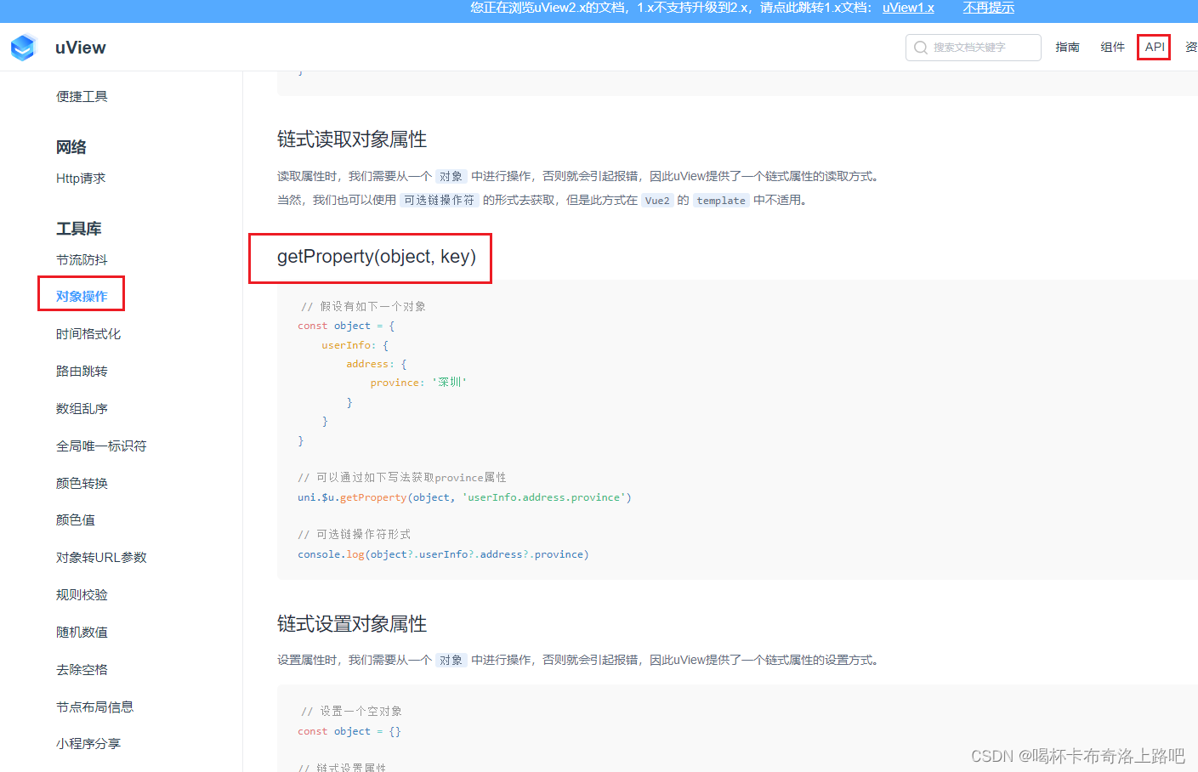Click the 假设有如下一个对象 code comment
Image resolution: width=1198 pixels, height=772 pixels.
pyautogui.click(x=363, y=306)
